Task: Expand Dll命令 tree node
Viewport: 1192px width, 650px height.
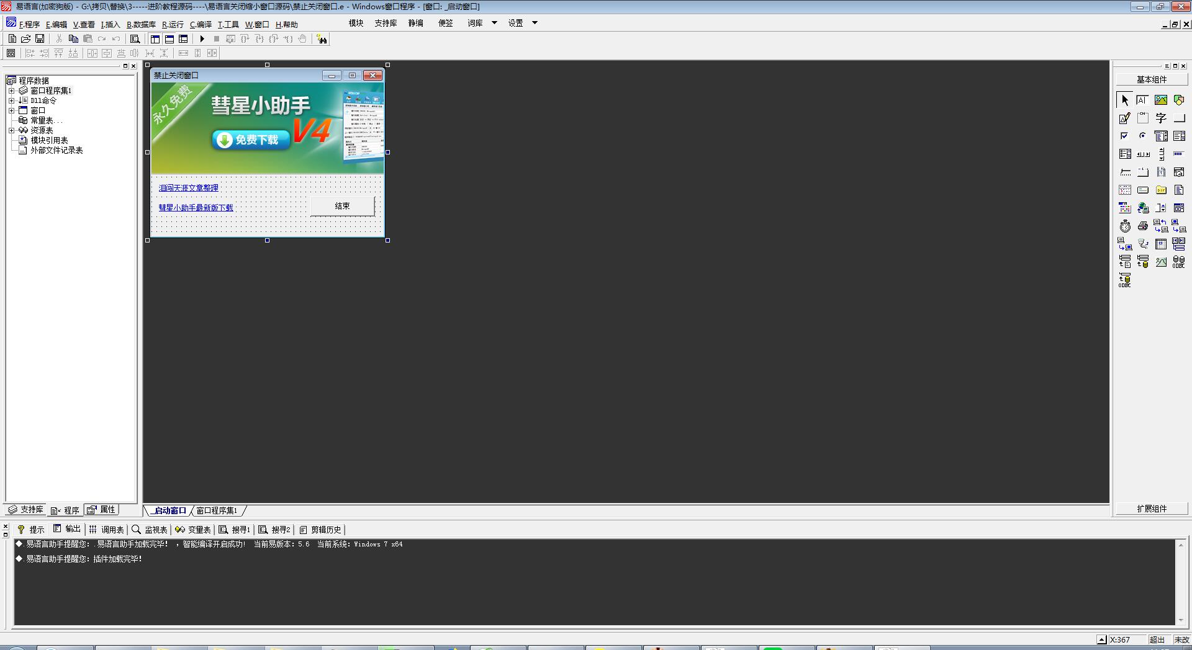Action: (11, 100)
